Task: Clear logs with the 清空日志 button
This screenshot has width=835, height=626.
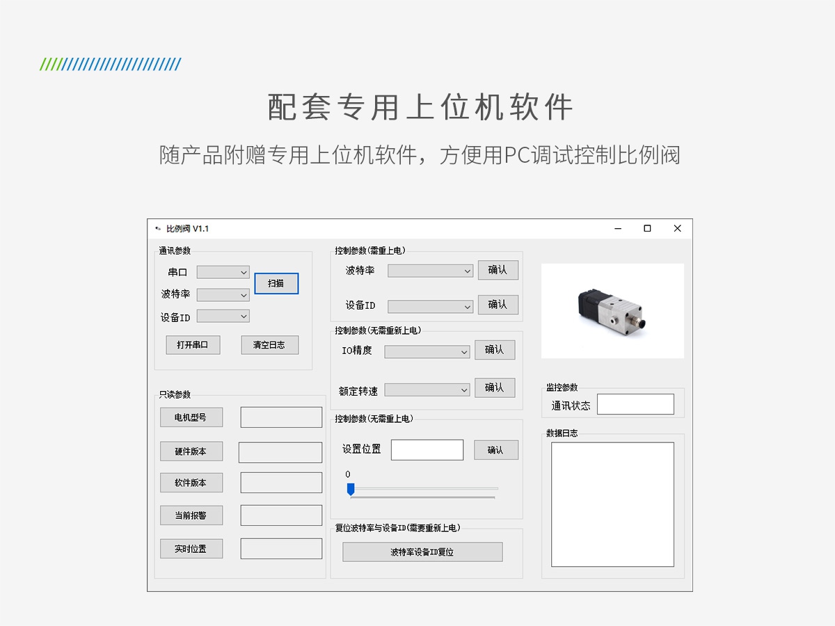Action: coord(270,345)
